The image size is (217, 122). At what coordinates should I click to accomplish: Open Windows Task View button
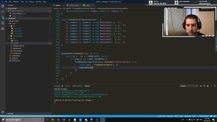pyautogui.click(x=47, y=120)
